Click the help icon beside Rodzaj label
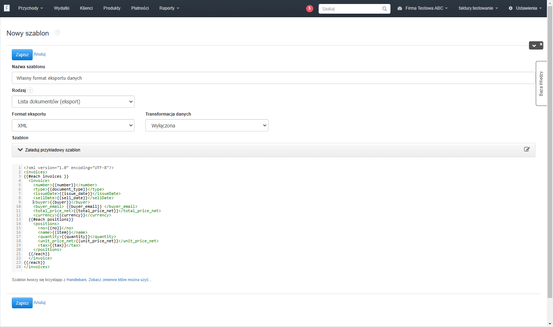 click(30, 90)
